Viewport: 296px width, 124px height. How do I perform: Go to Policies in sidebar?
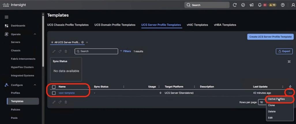point(16,110)
